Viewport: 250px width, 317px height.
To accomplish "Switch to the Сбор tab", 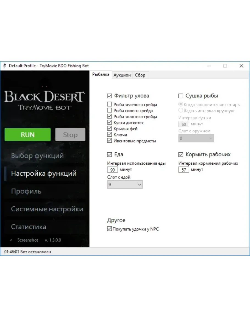I will 140,75.
